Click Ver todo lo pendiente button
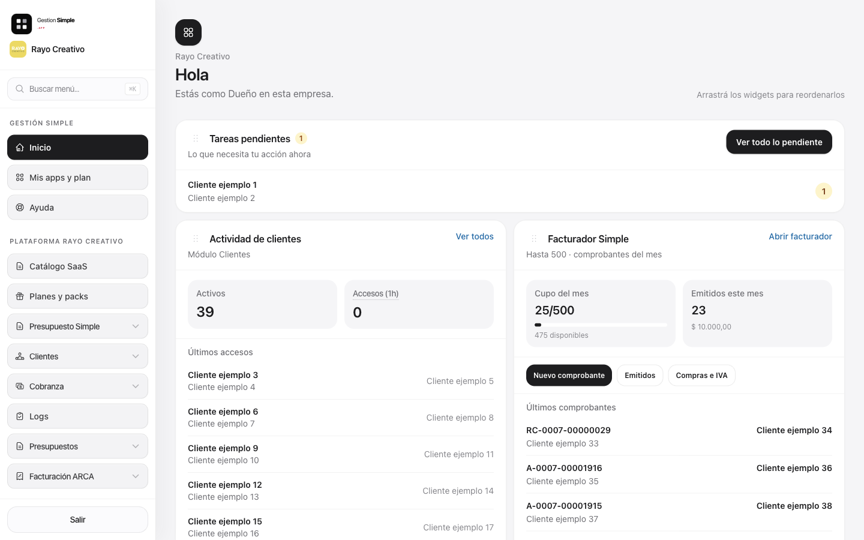The image size is (864, 540). (779, 142)
